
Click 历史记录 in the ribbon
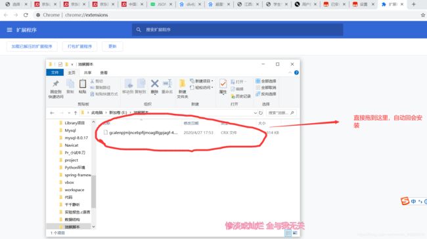click(x=240, y=96)
